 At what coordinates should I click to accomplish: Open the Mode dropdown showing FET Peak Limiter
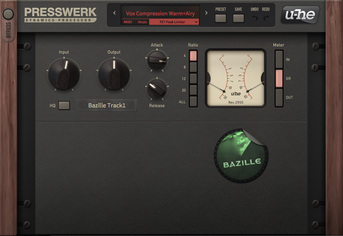click(x=174, y=22)
